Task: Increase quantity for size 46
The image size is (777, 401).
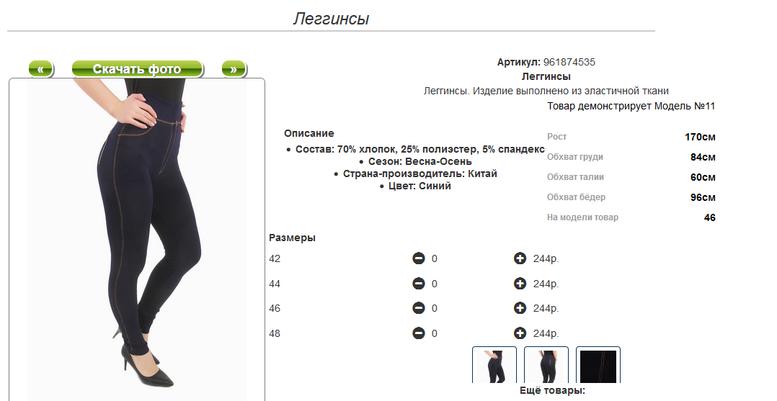Action: point(520,308)
